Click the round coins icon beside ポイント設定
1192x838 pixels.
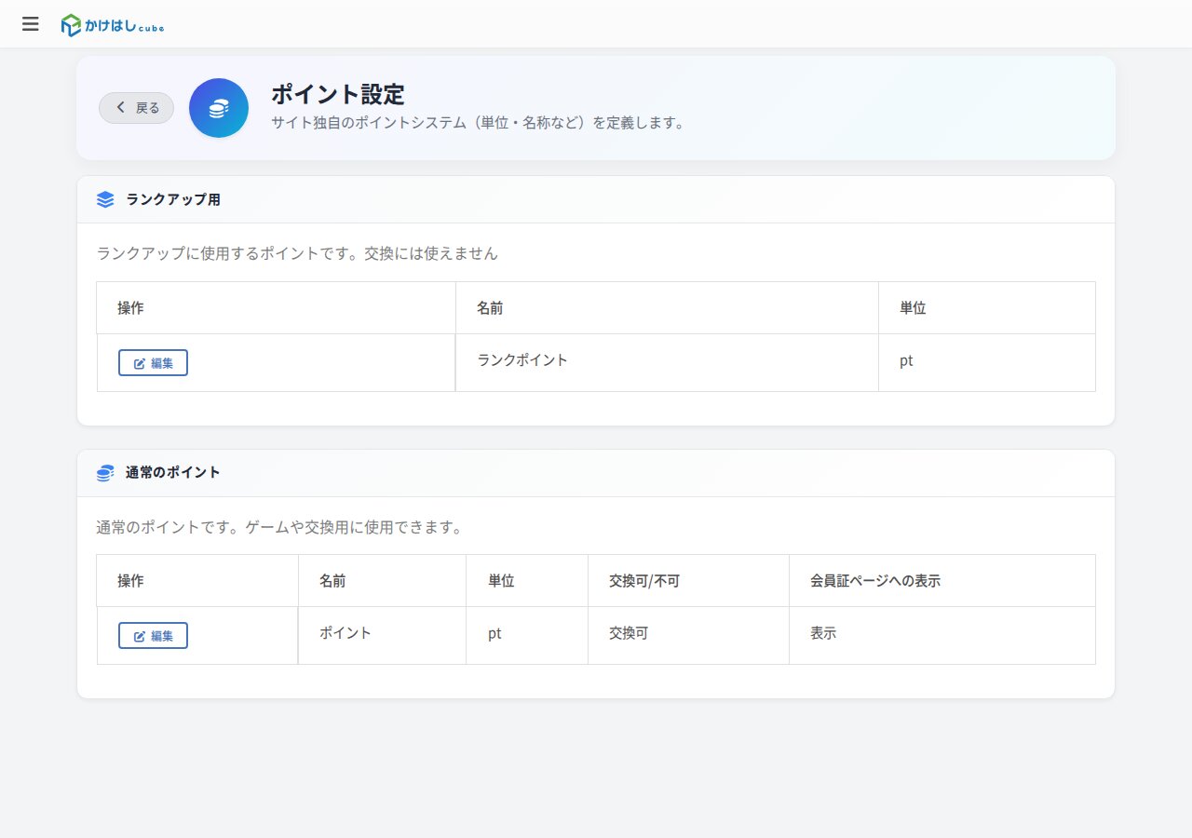click(x=219, y=108)
